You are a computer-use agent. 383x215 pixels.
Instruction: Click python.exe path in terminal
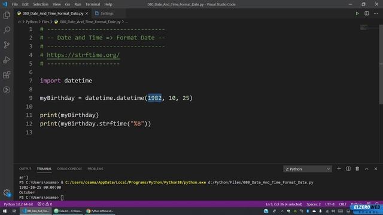136,182
